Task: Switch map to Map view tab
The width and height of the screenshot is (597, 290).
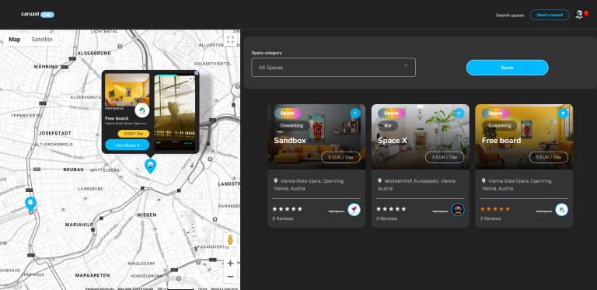Action: pos(15,40)
